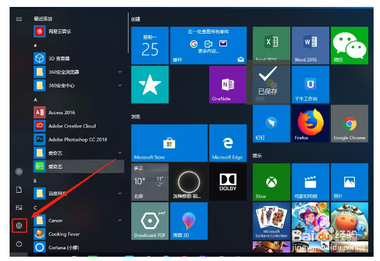
Task: Open the teal star tile
Action: tap(150, 84)
